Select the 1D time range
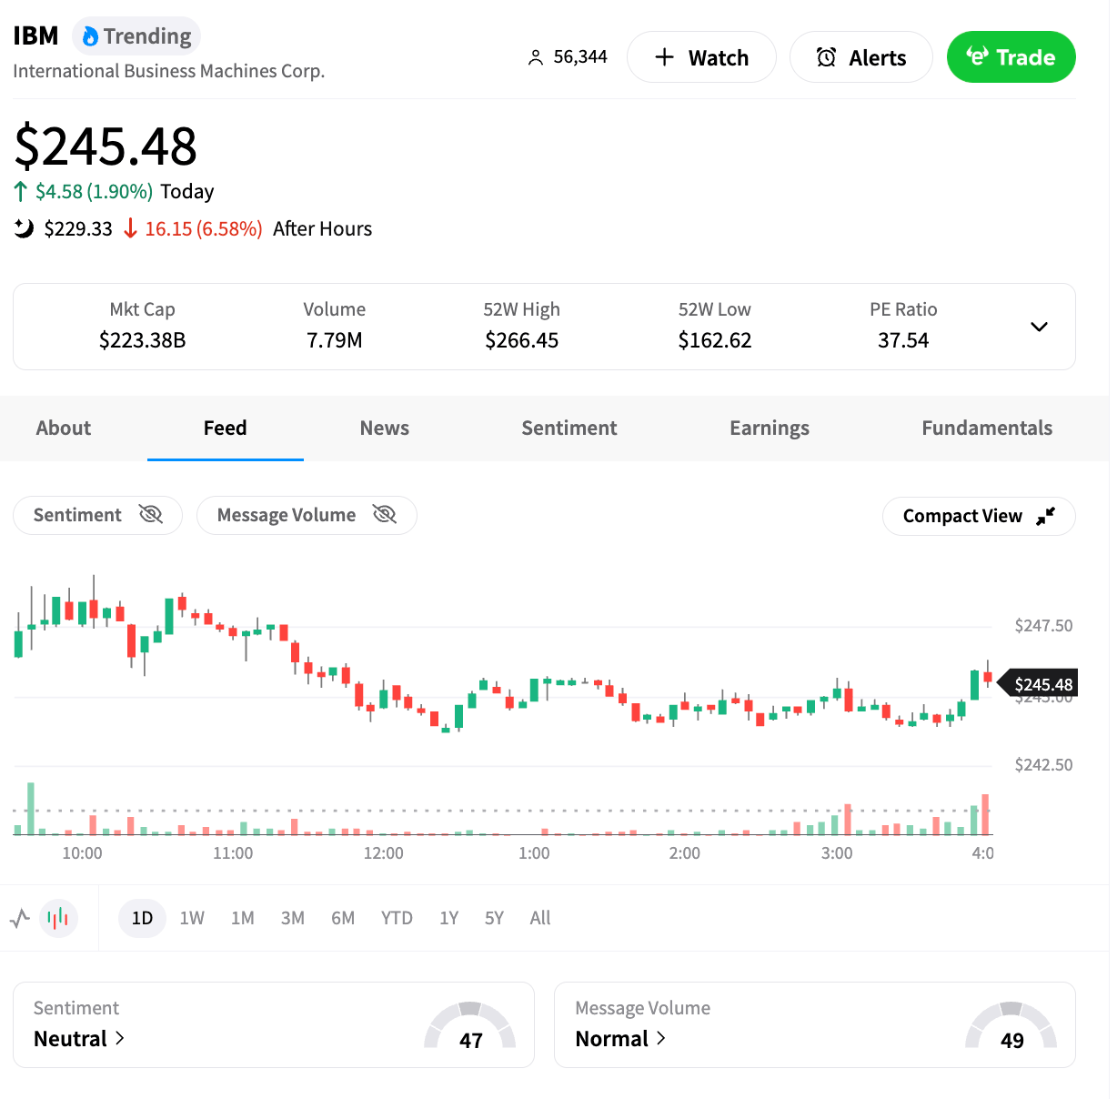 (142, 918)
